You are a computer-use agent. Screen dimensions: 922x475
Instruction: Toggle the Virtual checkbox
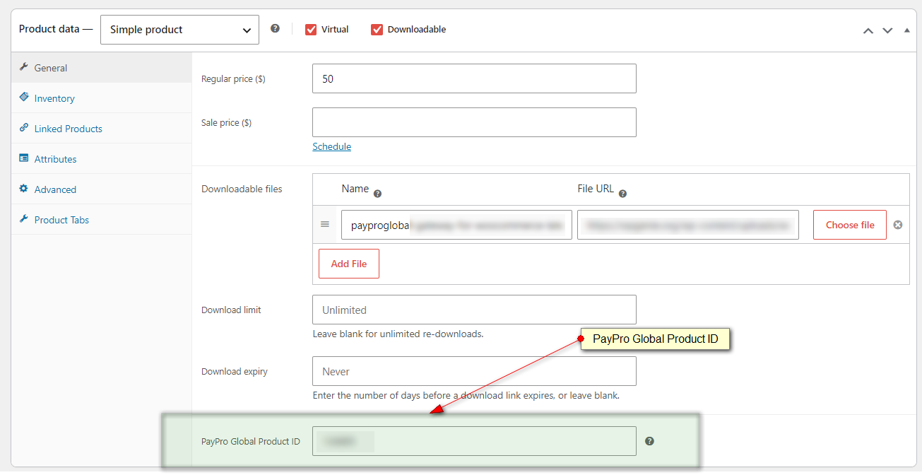coord(311,30)
